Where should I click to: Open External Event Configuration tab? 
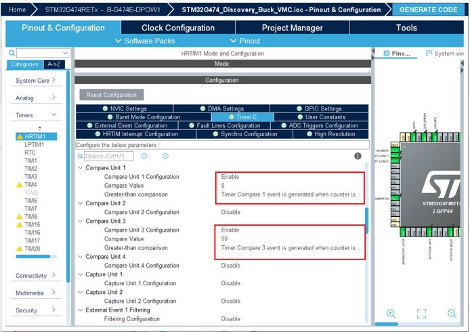[127, 125]
